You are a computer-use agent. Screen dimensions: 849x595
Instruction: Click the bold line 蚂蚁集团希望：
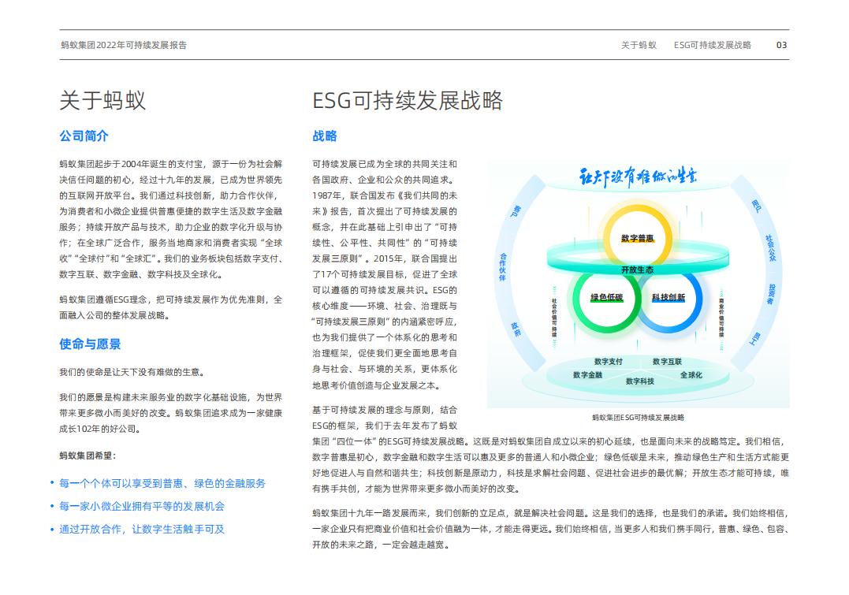tap(88, 456)
